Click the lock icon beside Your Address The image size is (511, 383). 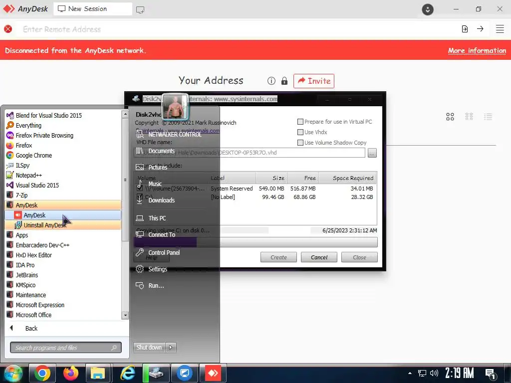(x=284, y=81)
